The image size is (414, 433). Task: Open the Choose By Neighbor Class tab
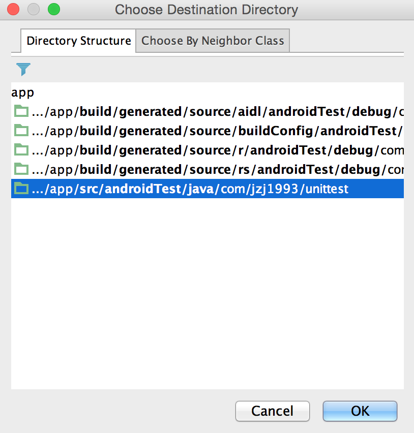coord(213,41)
